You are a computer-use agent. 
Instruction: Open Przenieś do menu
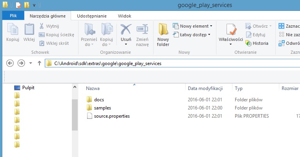point(89,35)
